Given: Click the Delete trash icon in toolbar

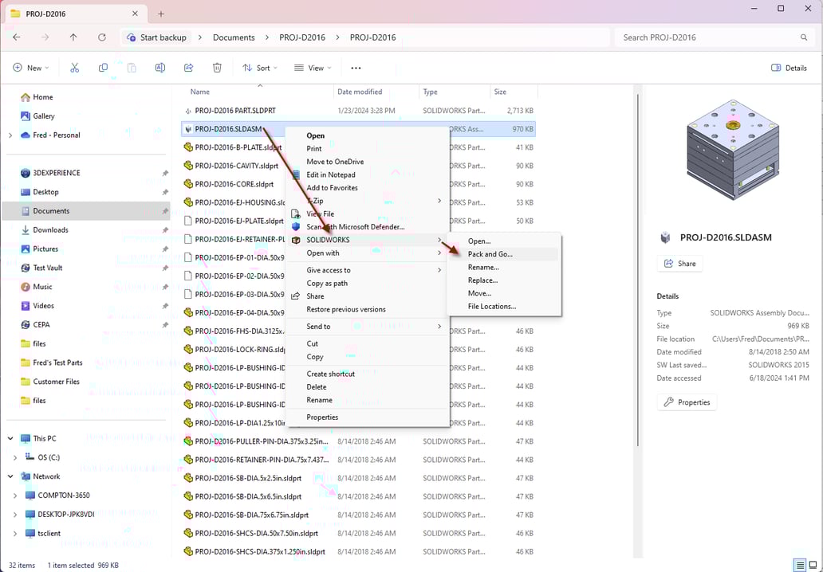Looking at the screenshot, I should point(217,68).
